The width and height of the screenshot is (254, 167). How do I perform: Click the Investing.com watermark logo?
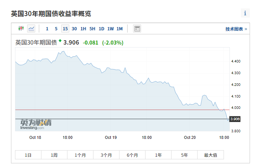[36, 125]
